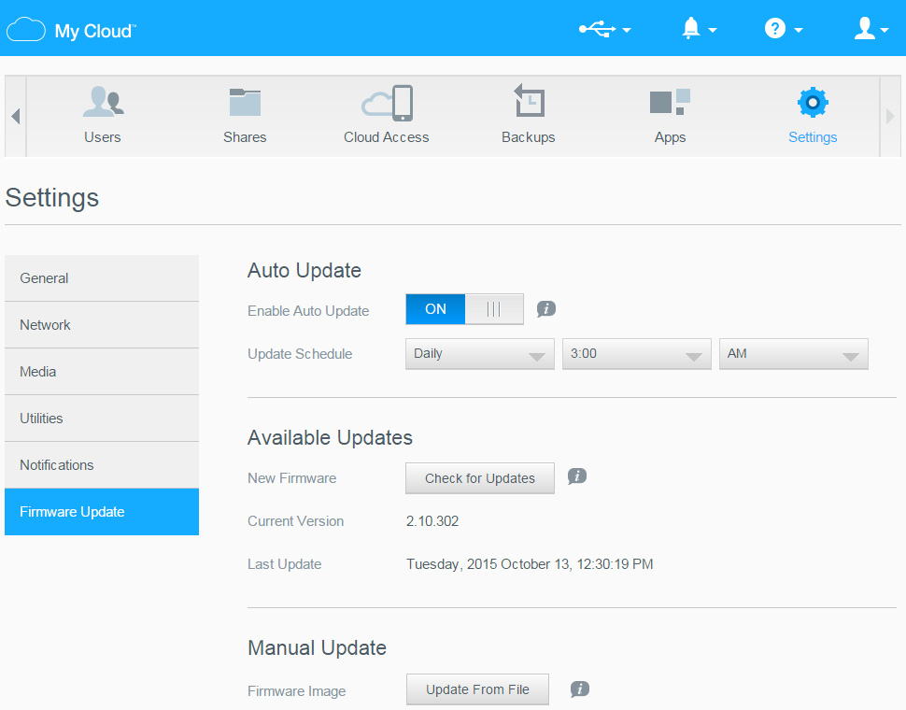Viewport: 906px width, 710px height.
Task: Expand the USB menu dropdown arrow
Action: coord(627,30)
